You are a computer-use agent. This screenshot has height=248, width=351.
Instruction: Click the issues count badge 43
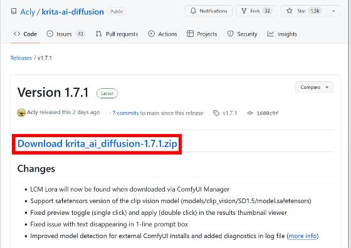pos(80,34)
